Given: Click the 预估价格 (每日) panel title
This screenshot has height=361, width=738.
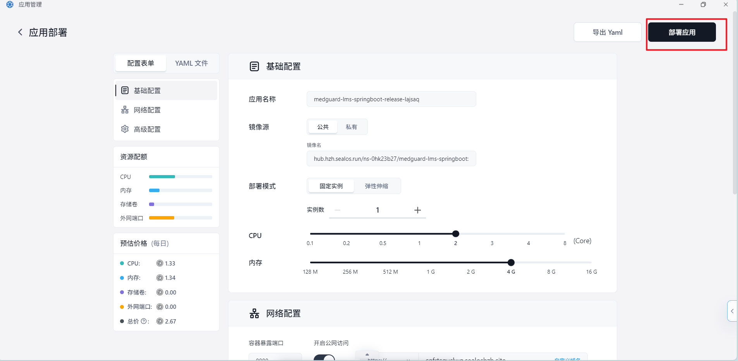Looking at the screenshot, I should point(144,243).
